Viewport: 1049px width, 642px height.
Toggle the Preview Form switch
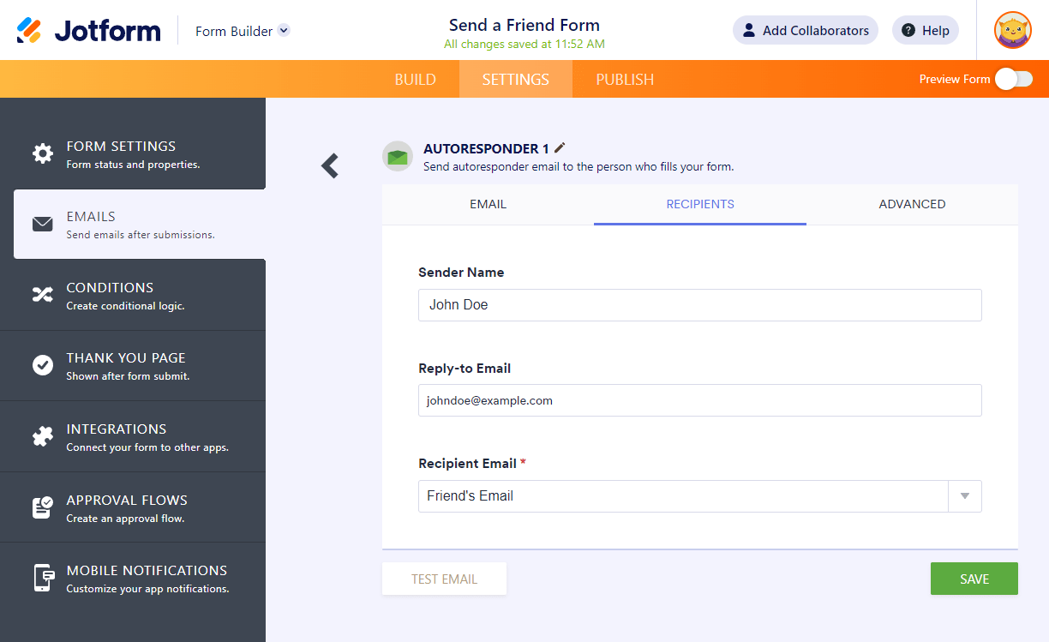[1014, 79]
